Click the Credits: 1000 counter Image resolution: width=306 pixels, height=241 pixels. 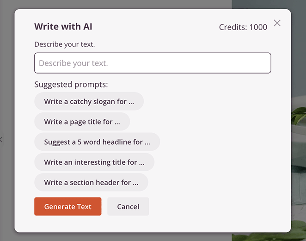click(x=243, y=27)
